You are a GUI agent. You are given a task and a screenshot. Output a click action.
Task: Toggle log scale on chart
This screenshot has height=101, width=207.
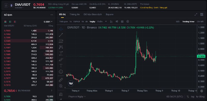pyautogui.click(x=193, y=97)
